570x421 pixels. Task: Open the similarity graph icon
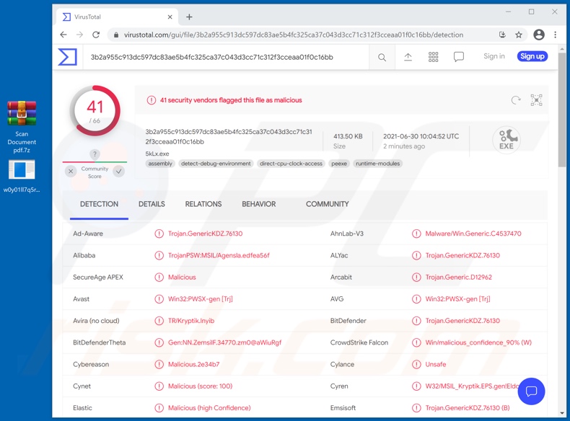[536, 100]
